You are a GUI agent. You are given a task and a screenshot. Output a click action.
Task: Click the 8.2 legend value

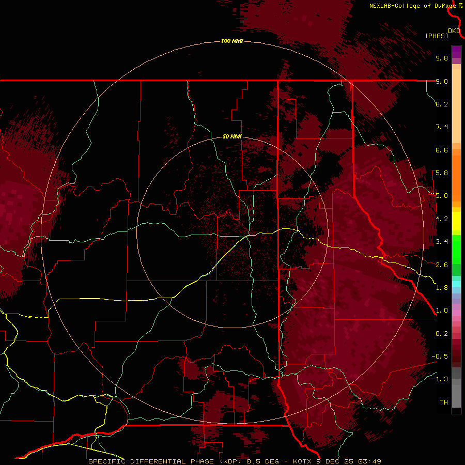(442, 104)
